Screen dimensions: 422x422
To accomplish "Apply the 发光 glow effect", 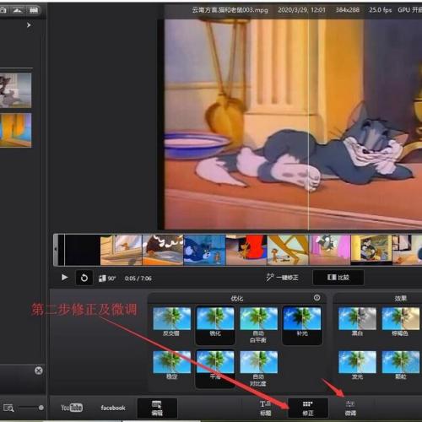I will pos(357,365).
